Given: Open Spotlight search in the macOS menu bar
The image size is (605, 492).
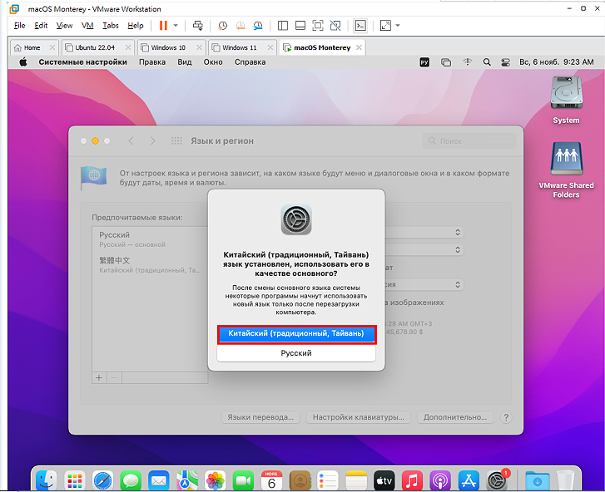Looking at the screenshot, I should tap(487, 62).
